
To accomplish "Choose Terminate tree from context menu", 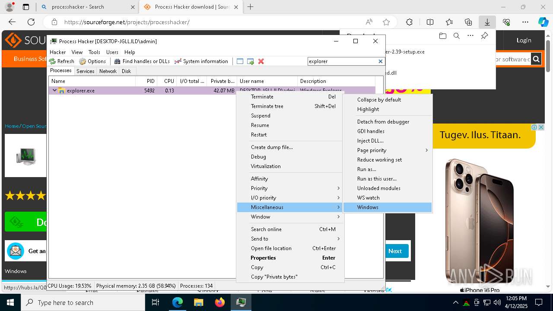I will (x=290, y=106).
